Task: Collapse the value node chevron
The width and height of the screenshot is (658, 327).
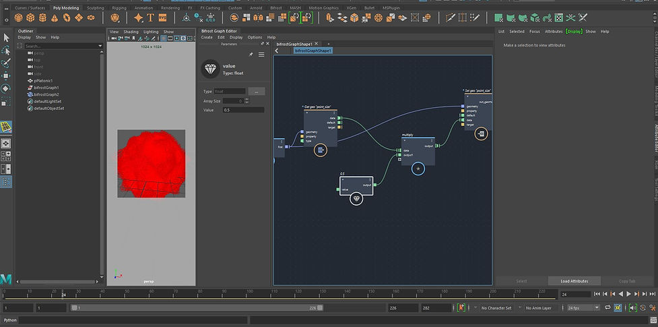Action: pos(343,179)
